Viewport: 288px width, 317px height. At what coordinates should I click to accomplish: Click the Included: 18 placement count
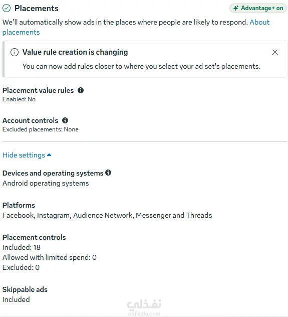tap(22, 247)
